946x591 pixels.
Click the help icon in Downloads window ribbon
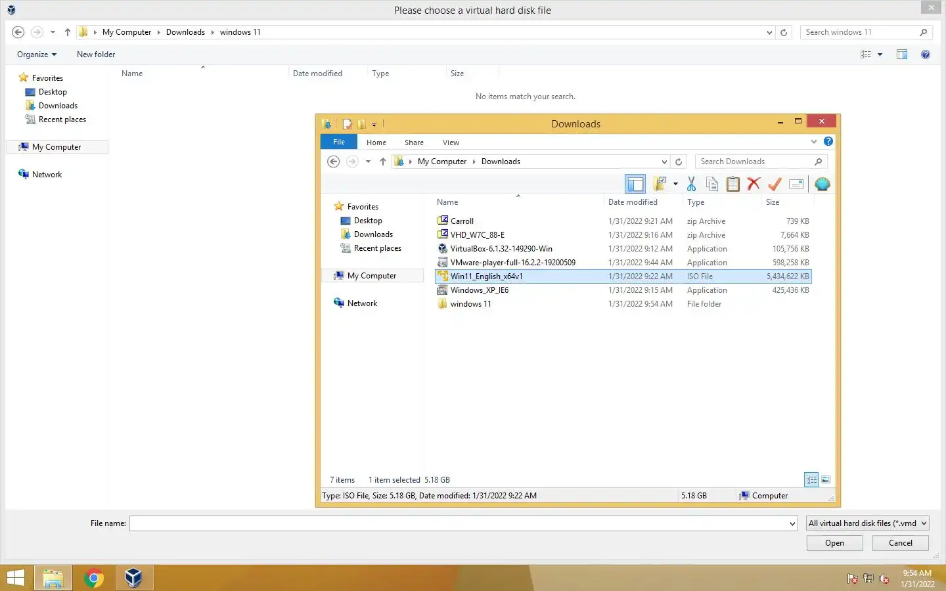click(828, 141)
